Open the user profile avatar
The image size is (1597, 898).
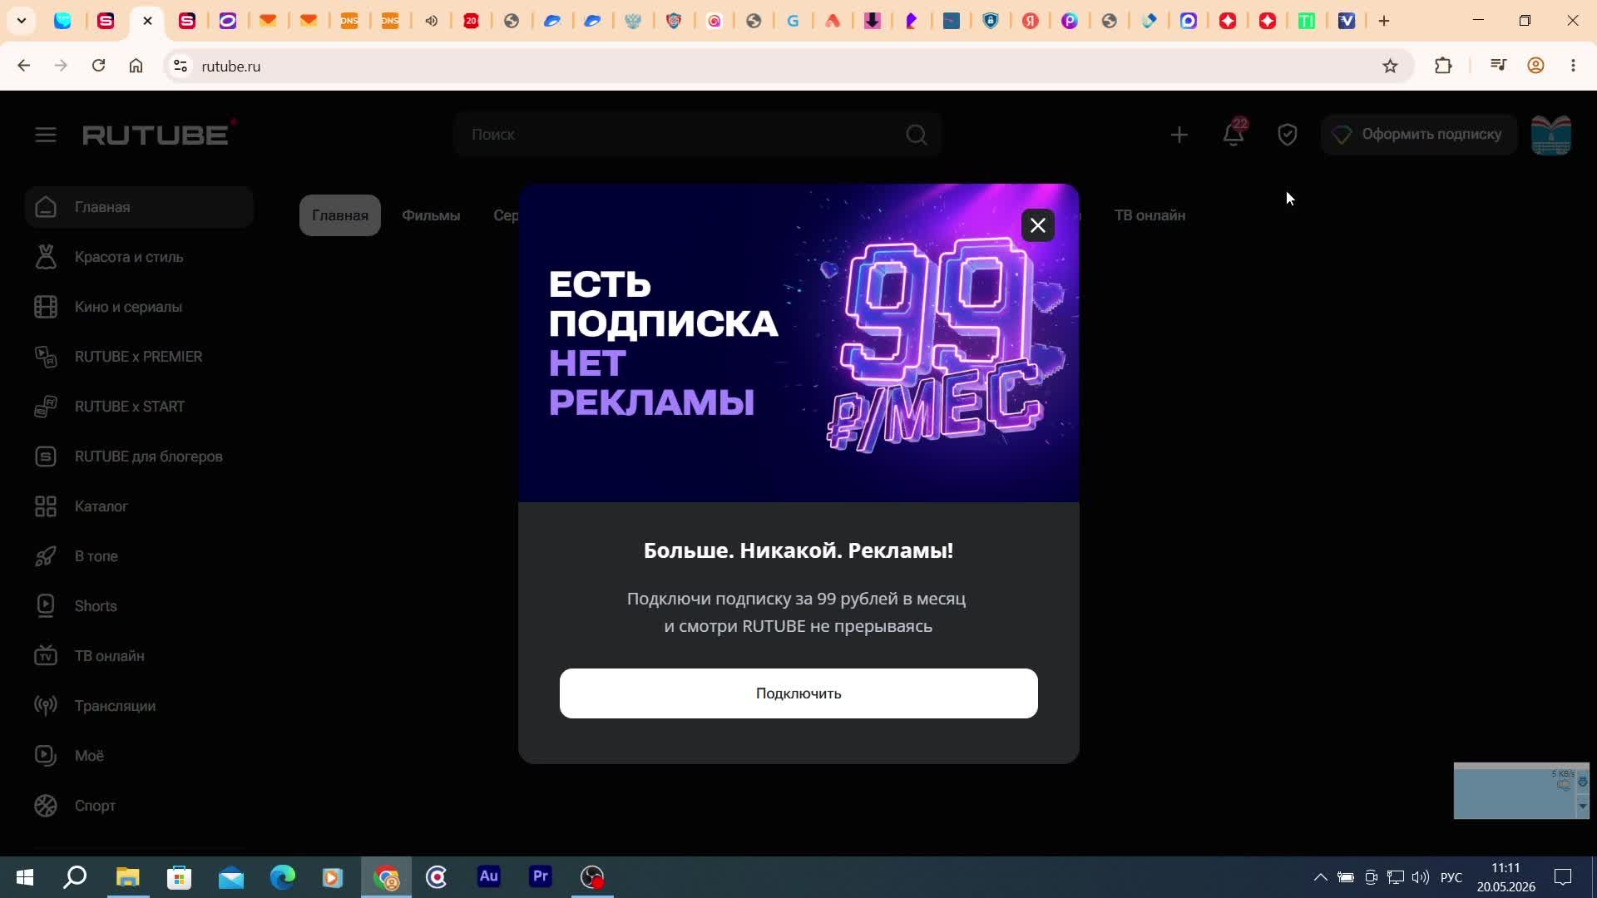(x=1551, y=135)
